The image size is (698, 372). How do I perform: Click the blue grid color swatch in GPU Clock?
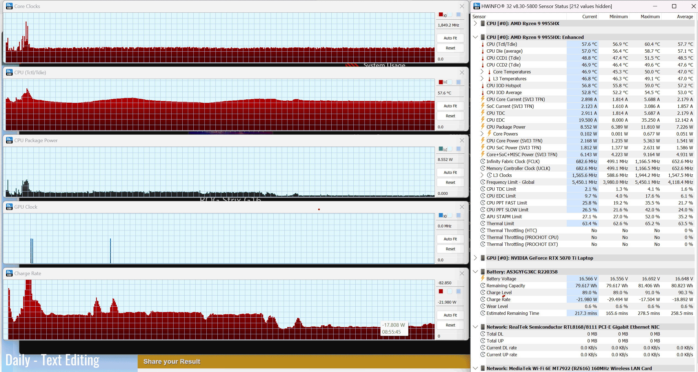tap(459, 215)
